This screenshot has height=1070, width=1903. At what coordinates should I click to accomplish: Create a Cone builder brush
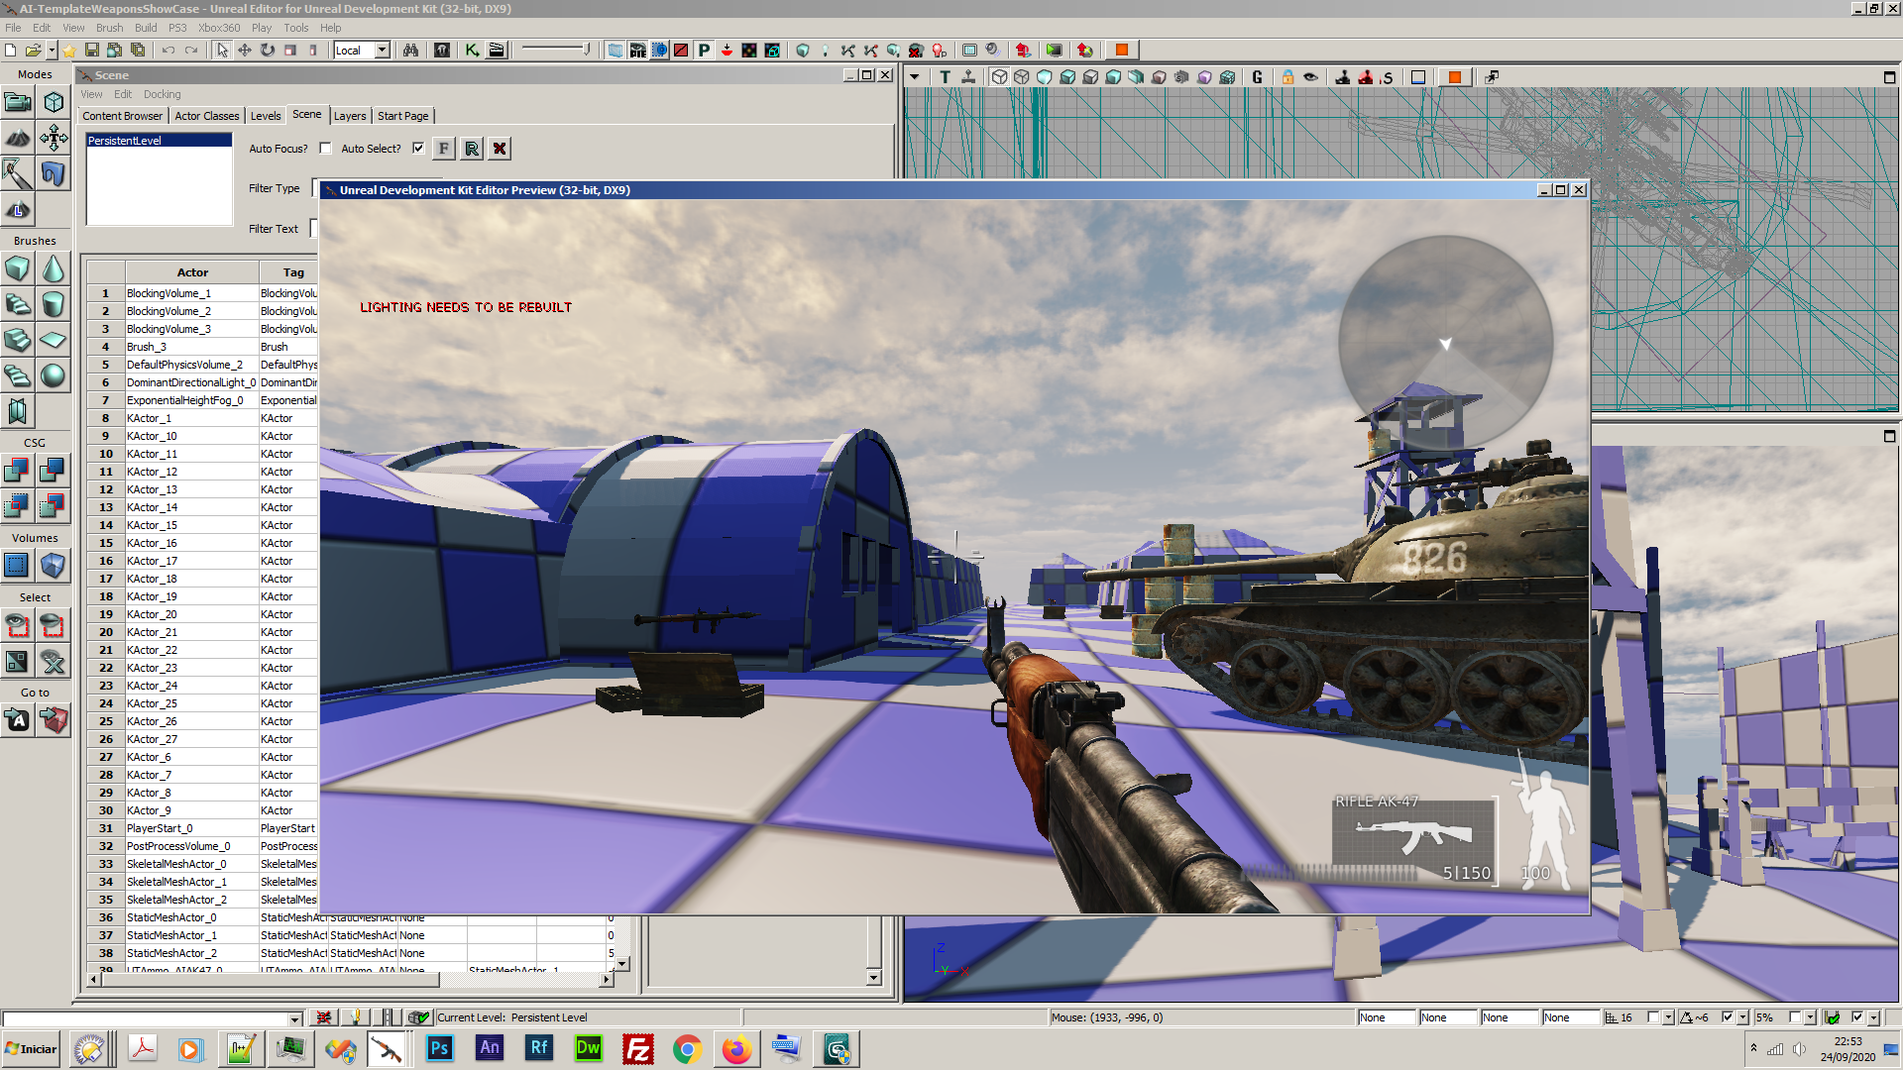pos(54,268)
